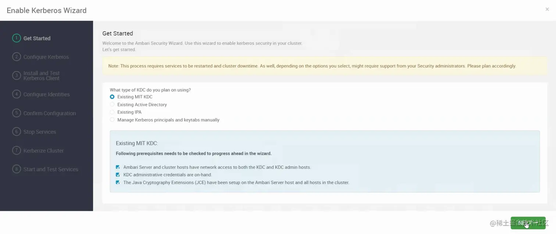Click the step 2 circle icon

[x=16, y=57]
